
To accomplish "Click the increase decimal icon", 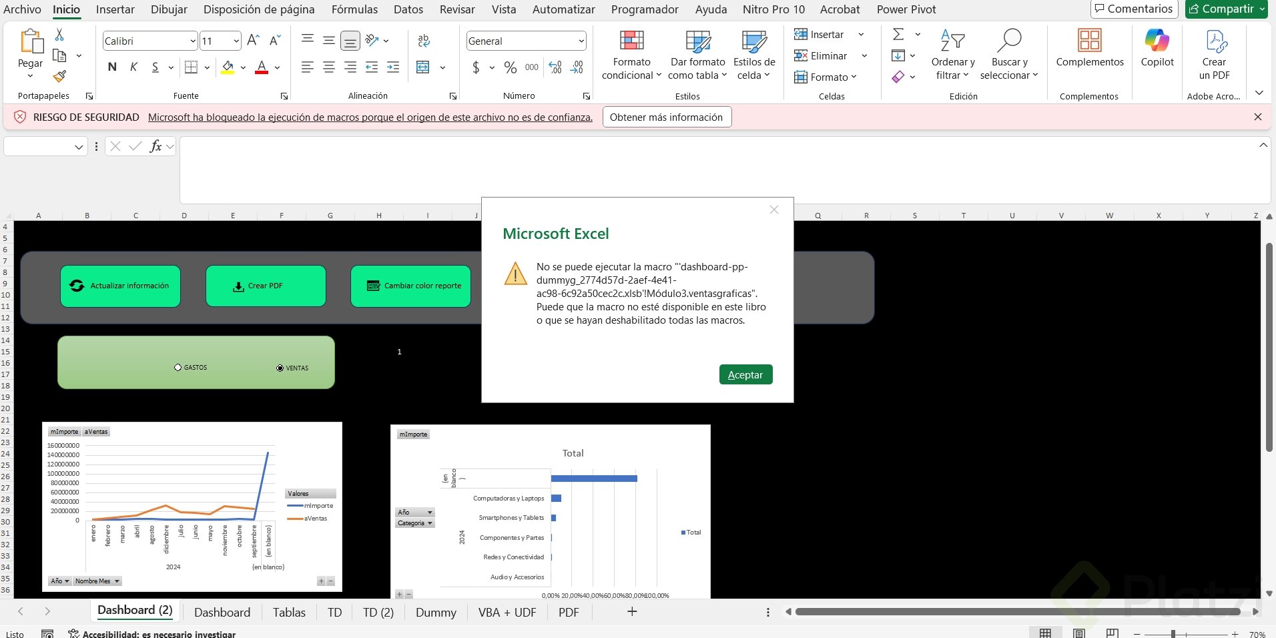I will 555,67.
